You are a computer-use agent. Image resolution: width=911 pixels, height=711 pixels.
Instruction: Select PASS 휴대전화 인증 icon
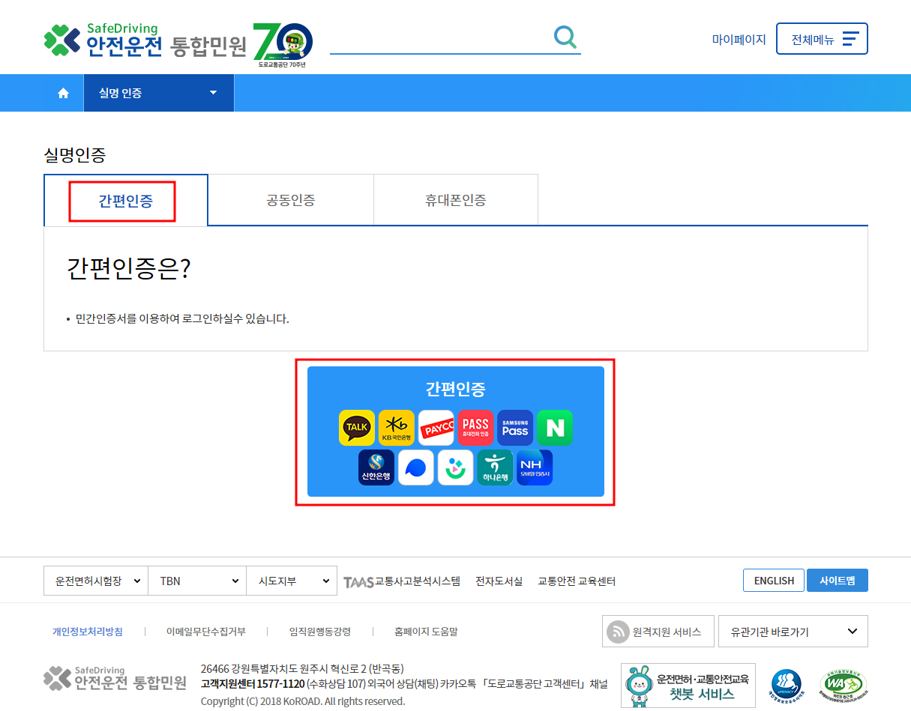tap(475, 427)
